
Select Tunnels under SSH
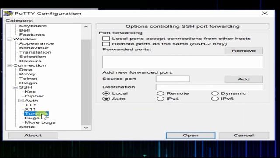(x=36, y=114)
